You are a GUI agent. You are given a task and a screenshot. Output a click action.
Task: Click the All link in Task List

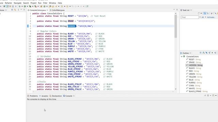(203, 17)
